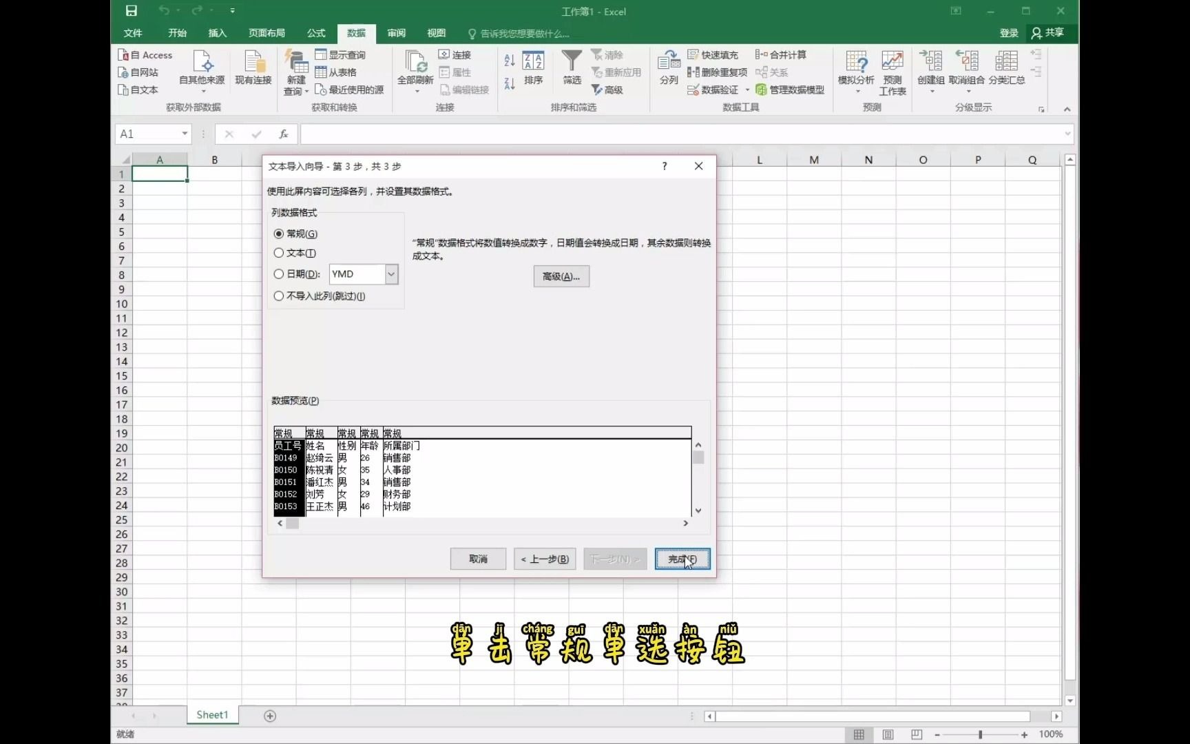Sort ascending with A-Z icon
The width and height of the screenshot is (1190, 744).
tap(510, 61)
